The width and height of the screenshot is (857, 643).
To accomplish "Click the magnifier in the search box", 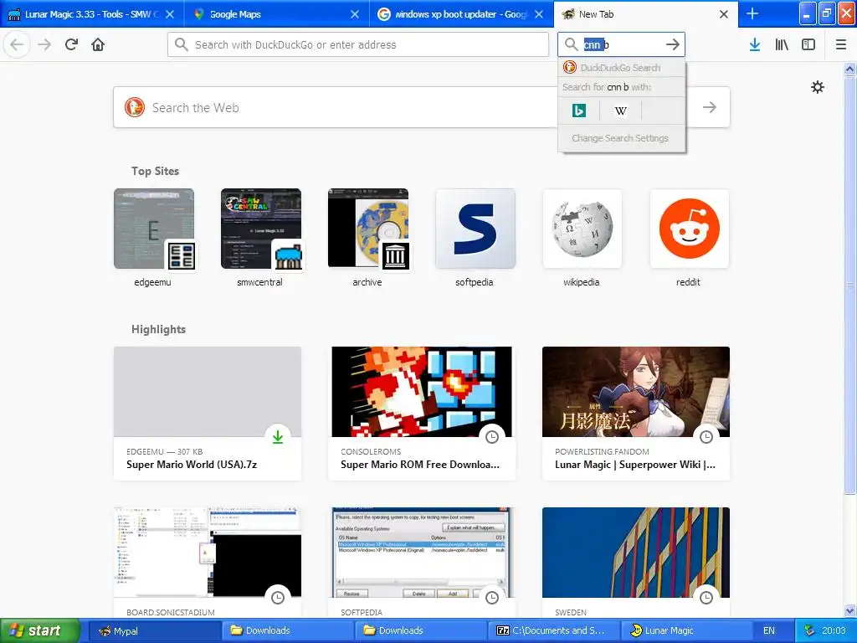I will click(571, 44).
